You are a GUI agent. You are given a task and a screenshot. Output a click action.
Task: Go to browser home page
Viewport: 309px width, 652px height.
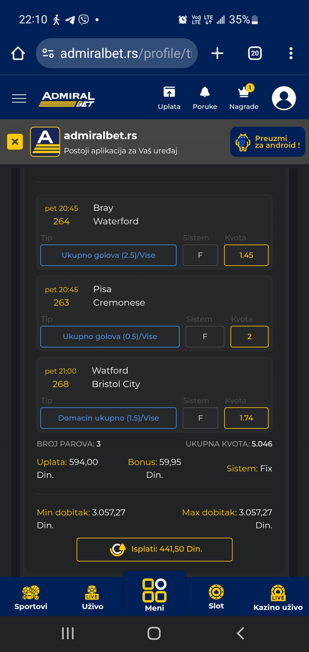[18, 53]
